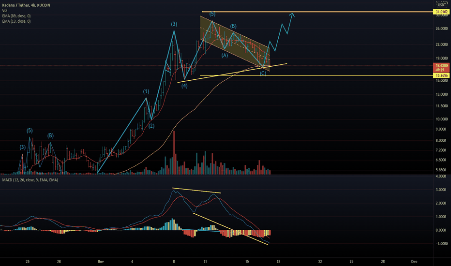The image size is (451, 266).
Task: Select the (2) wave label
Action: point(151,126)
